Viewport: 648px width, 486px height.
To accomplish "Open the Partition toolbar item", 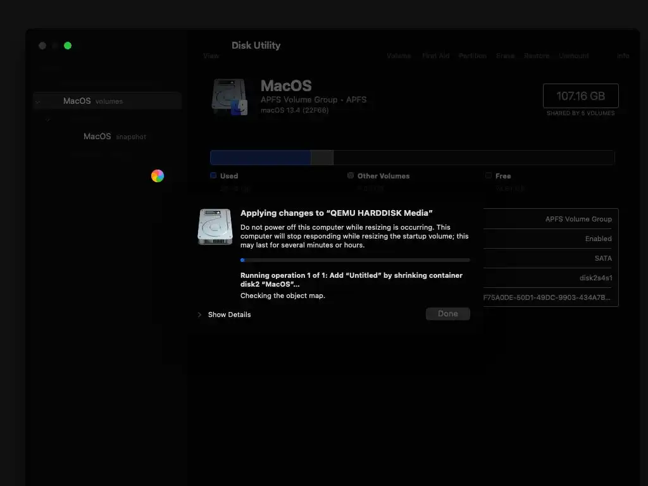I will (472, 56).
